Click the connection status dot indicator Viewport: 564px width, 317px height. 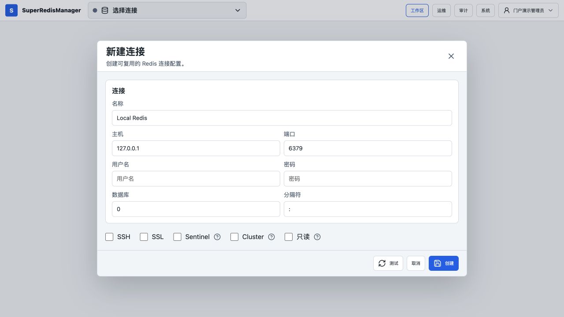[95, 10]
